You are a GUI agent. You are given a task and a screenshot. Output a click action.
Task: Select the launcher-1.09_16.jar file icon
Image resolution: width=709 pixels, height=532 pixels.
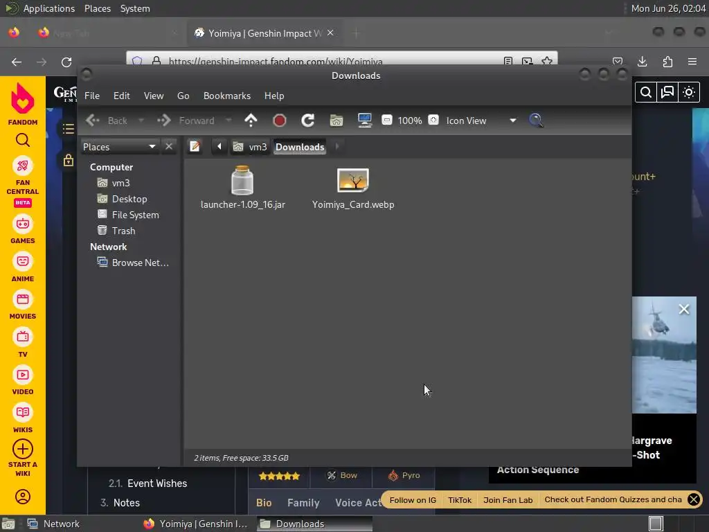coord(242,180)
